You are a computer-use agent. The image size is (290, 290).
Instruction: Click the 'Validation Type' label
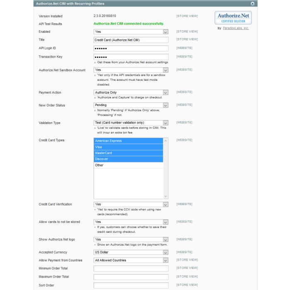(49, 123)
